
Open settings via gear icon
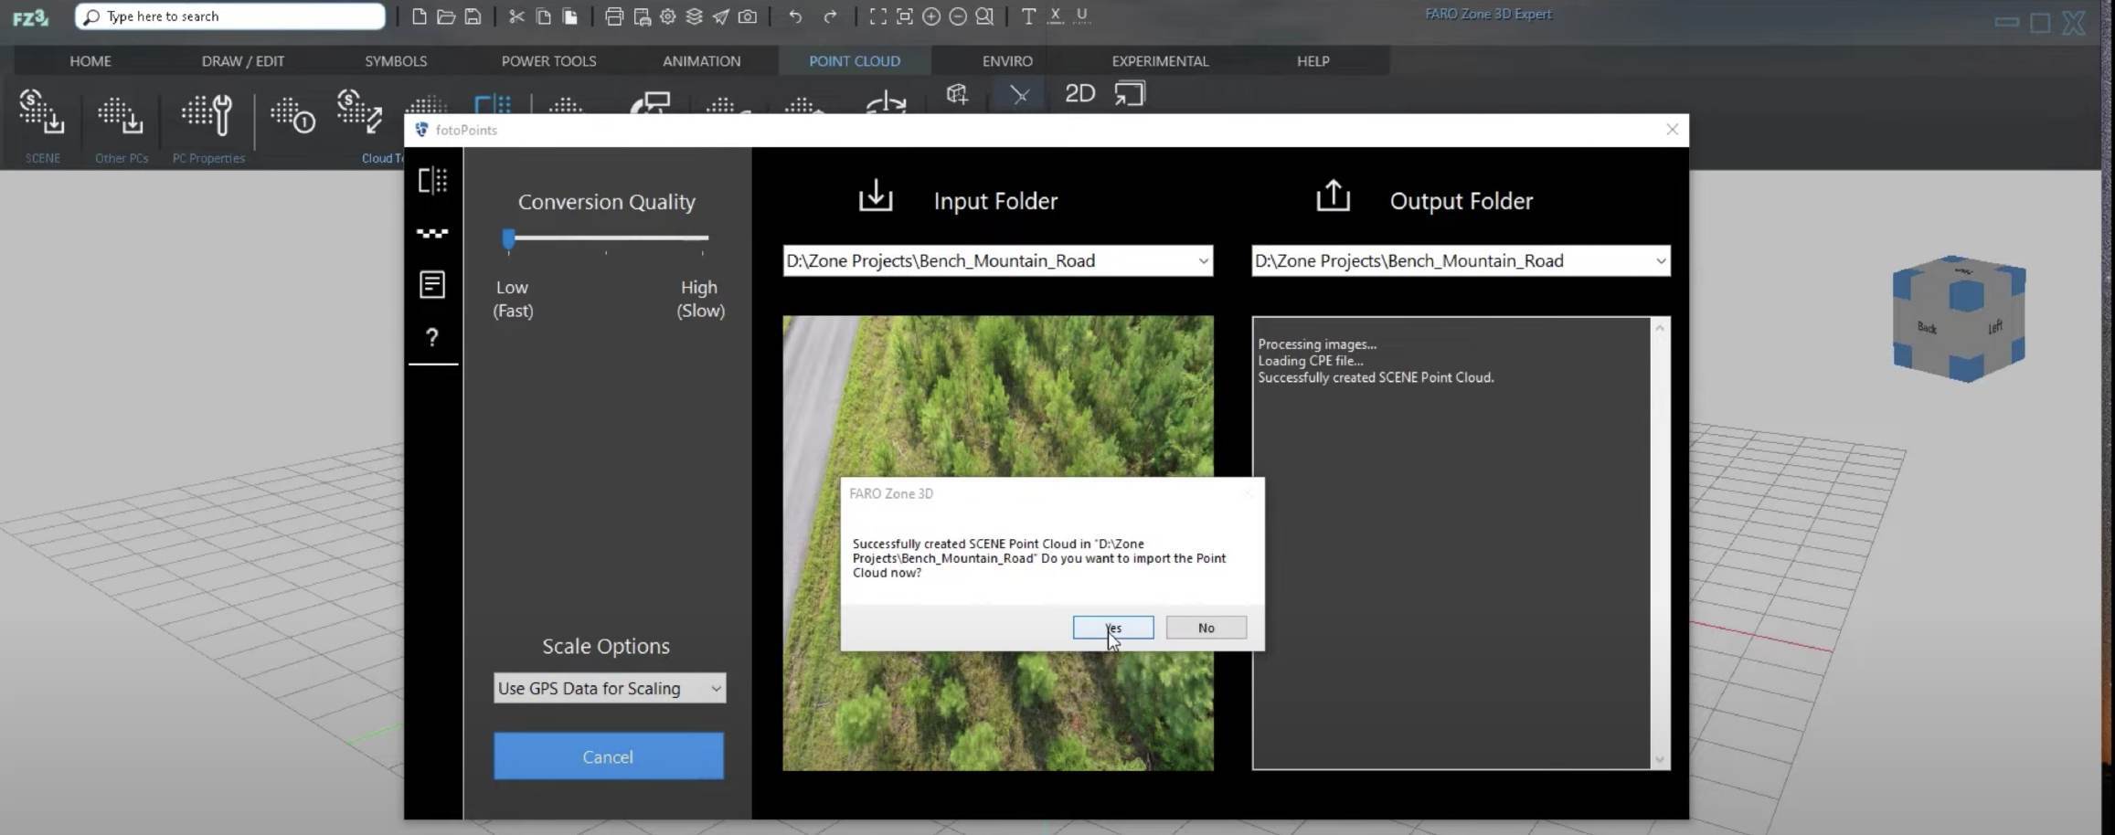click(x=668, y=16)
